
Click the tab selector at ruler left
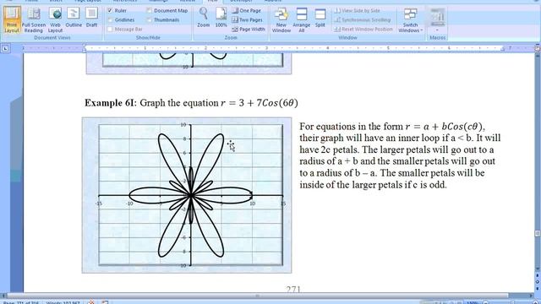click(5, 49)
